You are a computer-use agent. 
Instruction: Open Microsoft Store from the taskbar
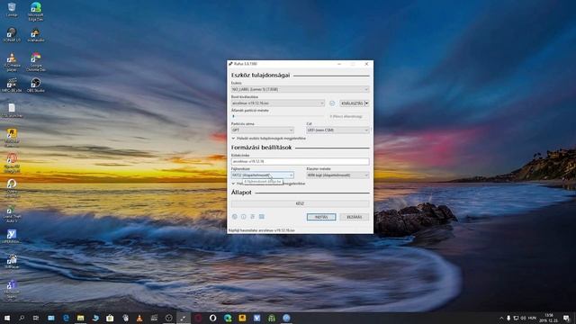(x=110, y=318)
